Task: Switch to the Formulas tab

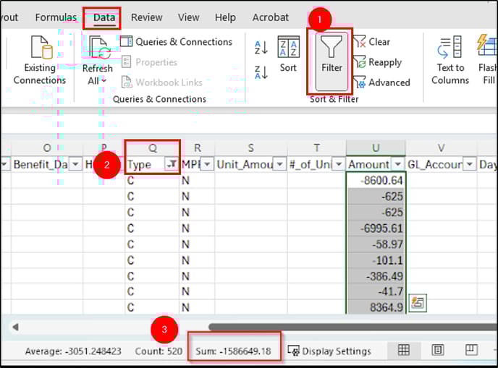Action: (56, 17)
